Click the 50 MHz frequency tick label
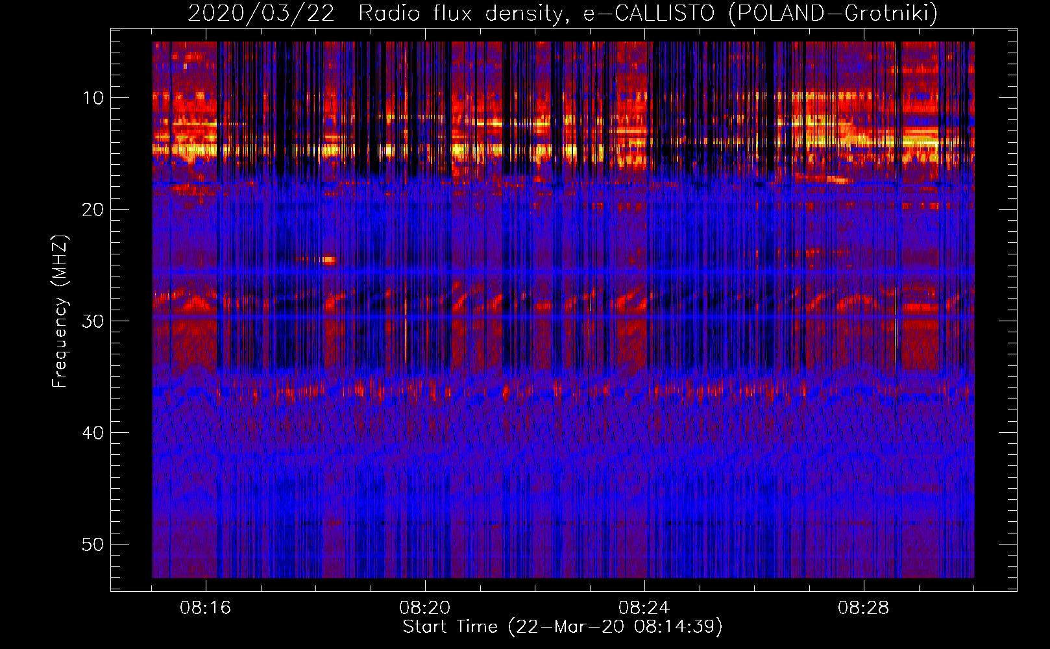Image resolution: width=1050 pixels, height=649 pixels. point(93,545)
